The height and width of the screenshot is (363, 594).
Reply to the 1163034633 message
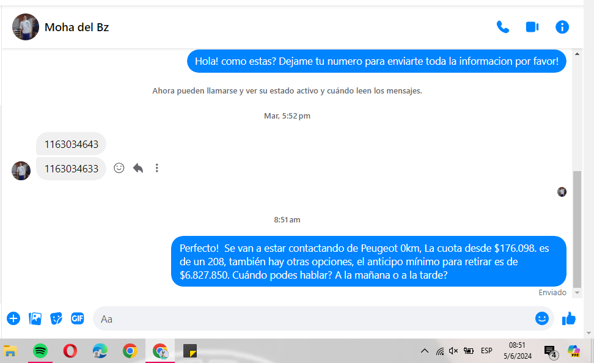[x=138, y=168]
